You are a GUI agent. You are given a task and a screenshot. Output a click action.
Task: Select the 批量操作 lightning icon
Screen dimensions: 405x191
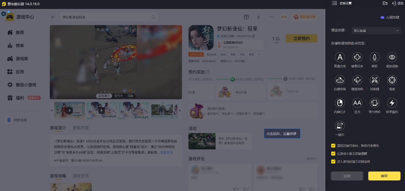pyautogui.click(x=392, y=103)
